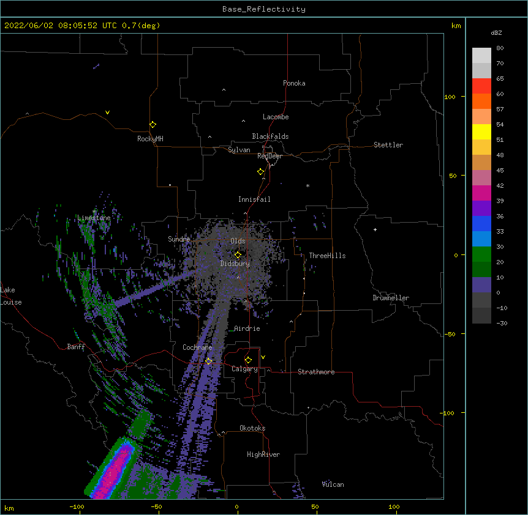
Task: Click the Ponoka city label
Action: (x=294, y=83)
